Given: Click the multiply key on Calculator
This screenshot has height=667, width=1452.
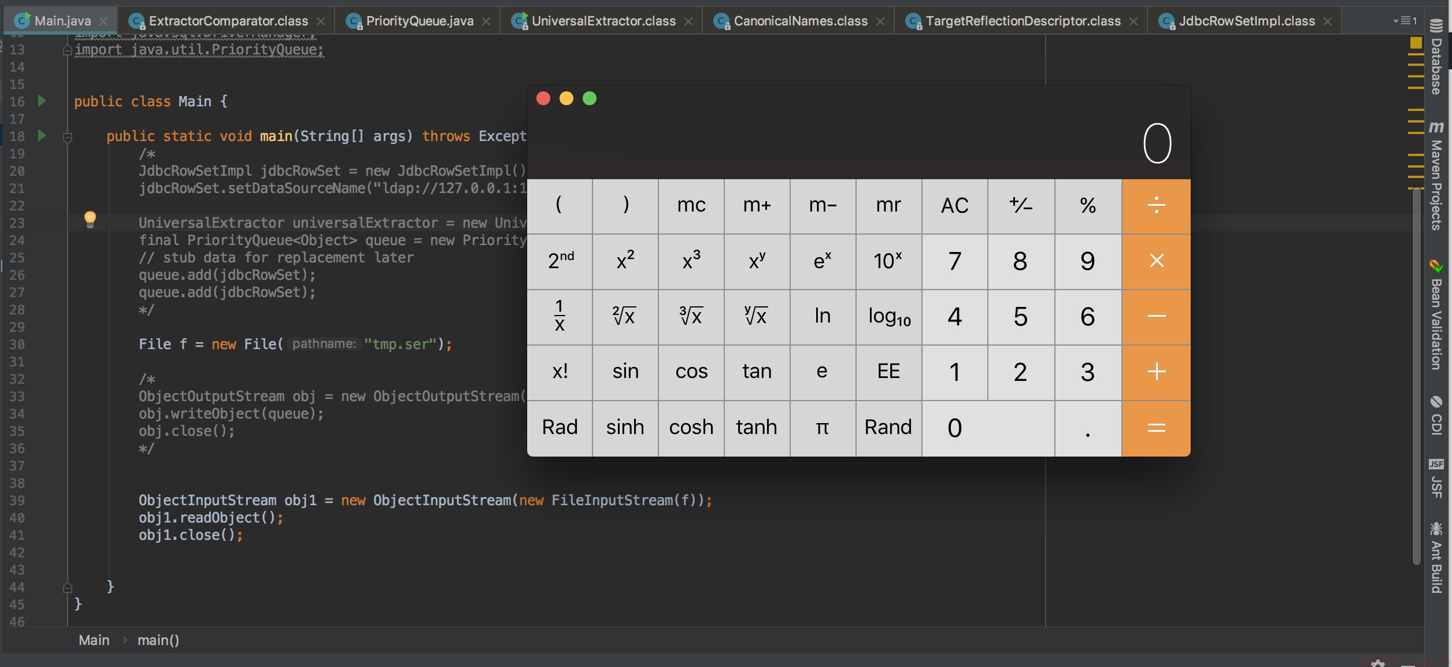Looking at the screenshot, I should pyautogui.click(x=1156, y=261).
